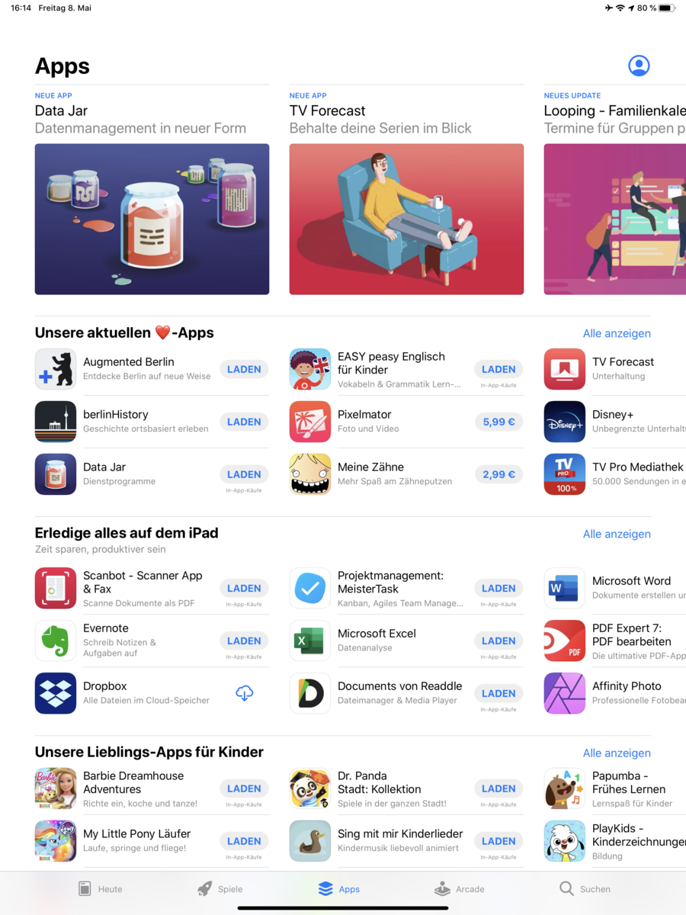Buy Pixelmator for 5,99 €
686x915 pixels.
[498, 422]
